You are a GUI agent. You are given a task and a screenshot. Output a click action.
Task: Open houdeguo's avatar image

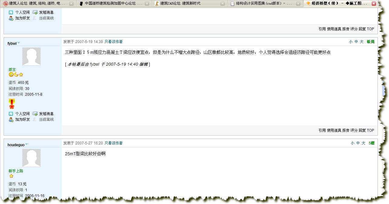pyautogui.click(x=31, y=158)
